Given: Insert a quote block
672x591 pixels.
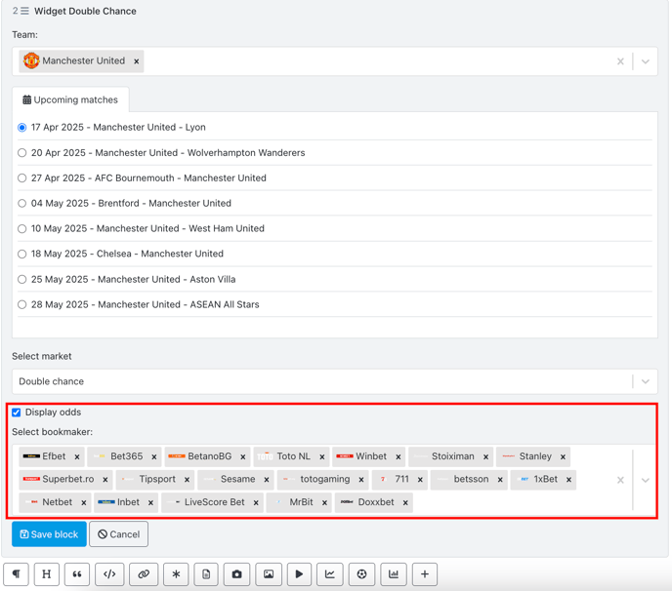Looking at the screenshot, I should [77, 573].
